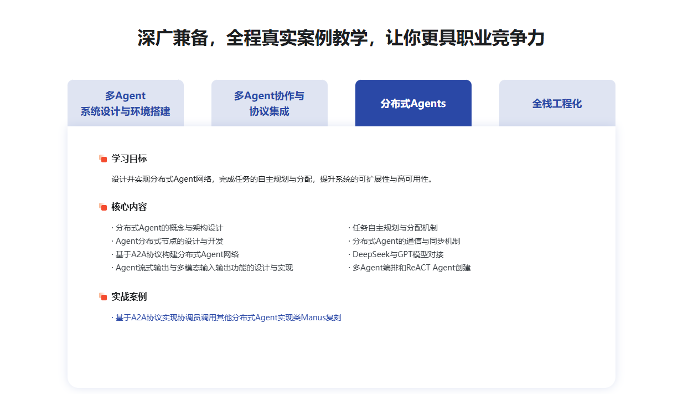Click the 基于A2A协议构建分布式Agent网络 item
Image resolution: width=688 pixels, height=394 pixels.
click(x=177, y=254)
